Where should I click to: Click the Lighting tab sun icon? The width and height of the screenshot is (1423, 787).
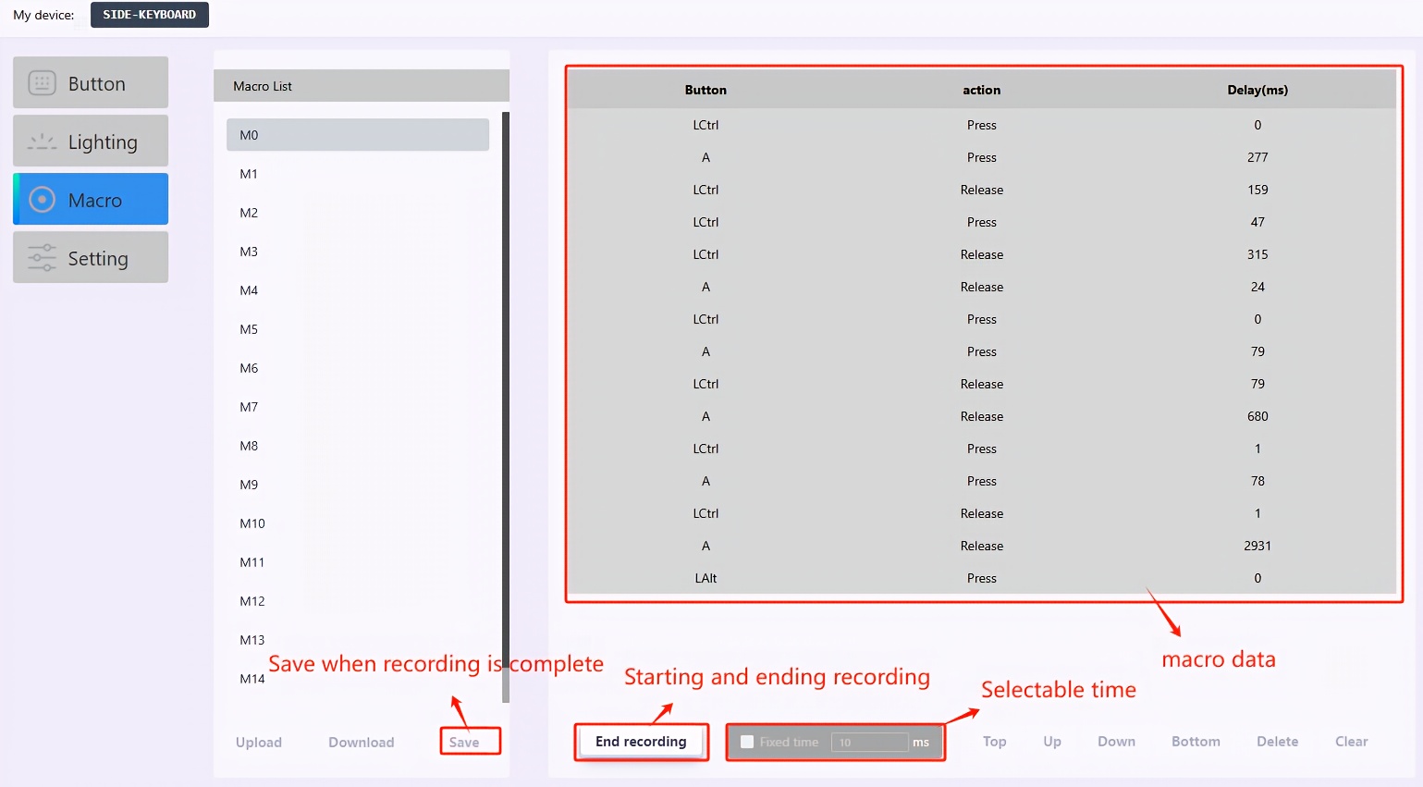tap(43, 141)
